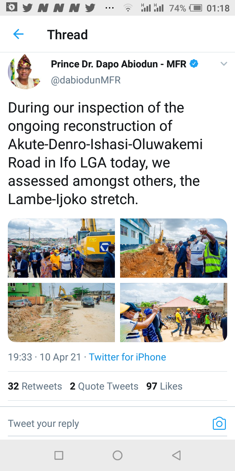Show the 97 Likes list
The height and width of the screenshot is (471, 235).
tap(164, 386)
